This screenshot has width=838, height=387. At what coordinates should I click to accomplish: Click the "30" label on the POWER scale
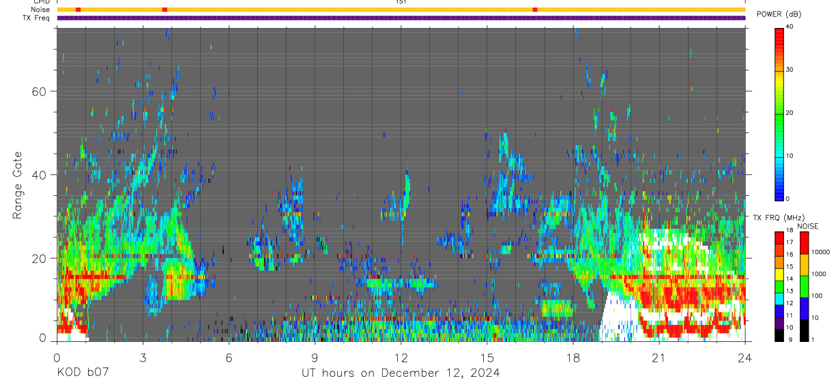pos(790,70)
